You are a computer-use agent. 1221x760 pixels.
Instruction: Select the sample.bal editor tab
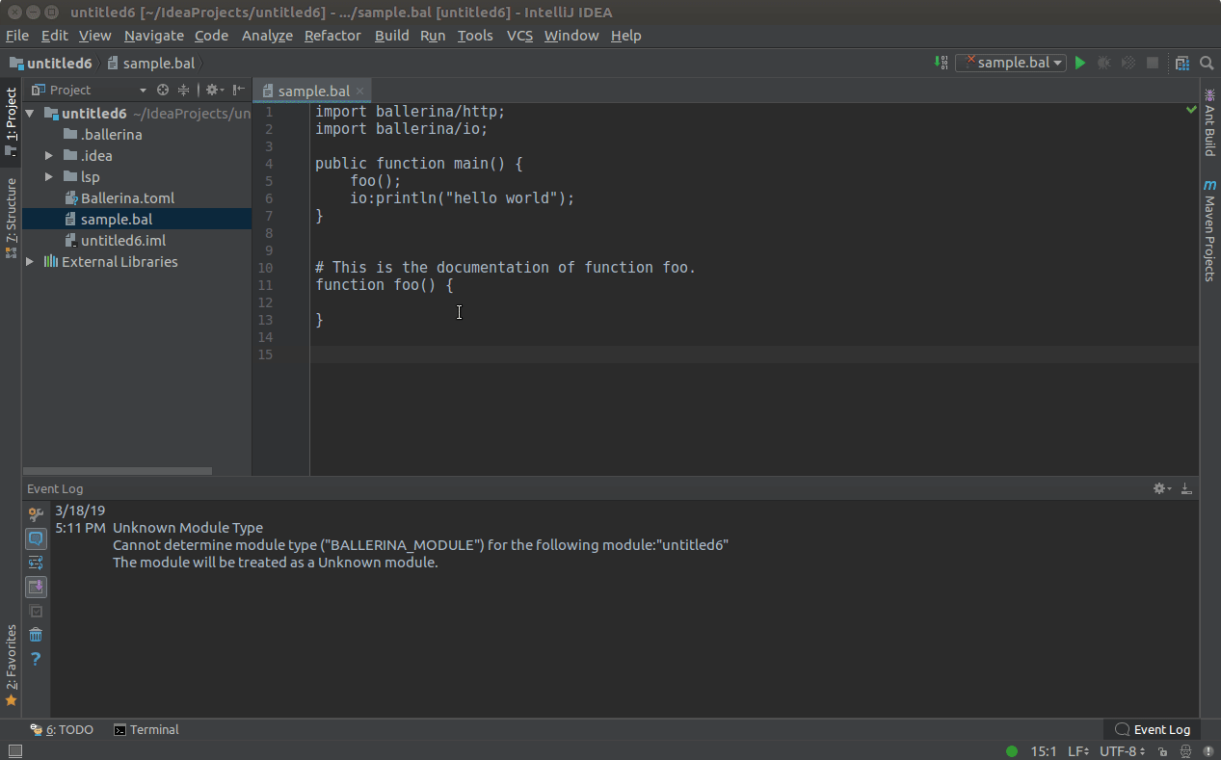coord(312,92)
